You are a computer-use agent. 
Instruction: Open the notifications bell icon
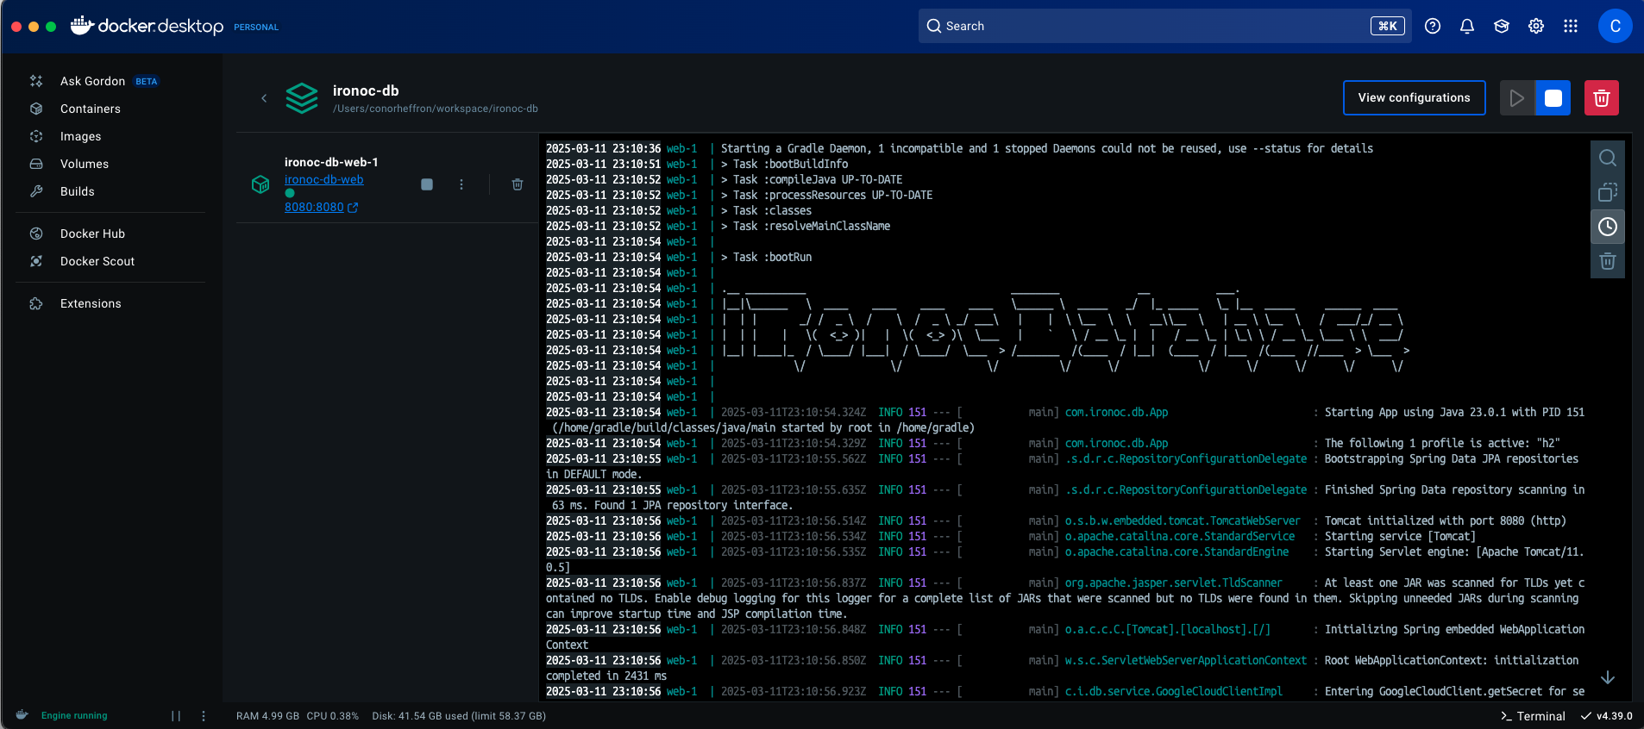tap(1466, 26)
